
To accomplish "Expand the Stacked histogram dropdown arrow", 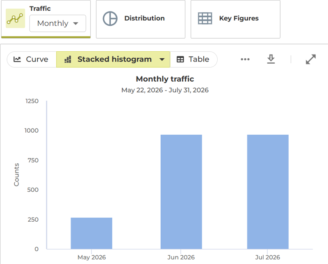I will pos(162,60).
